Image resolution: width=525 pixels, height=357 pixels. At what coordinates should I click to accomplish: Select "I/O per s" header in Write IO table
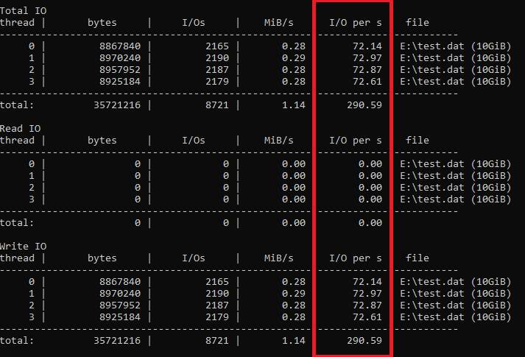(x=356, y=258)
